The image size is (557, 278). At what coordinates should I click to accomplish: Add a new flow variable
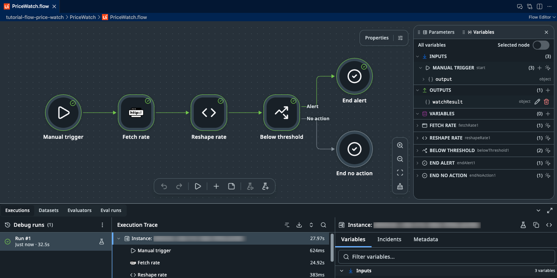click(548, 114)
